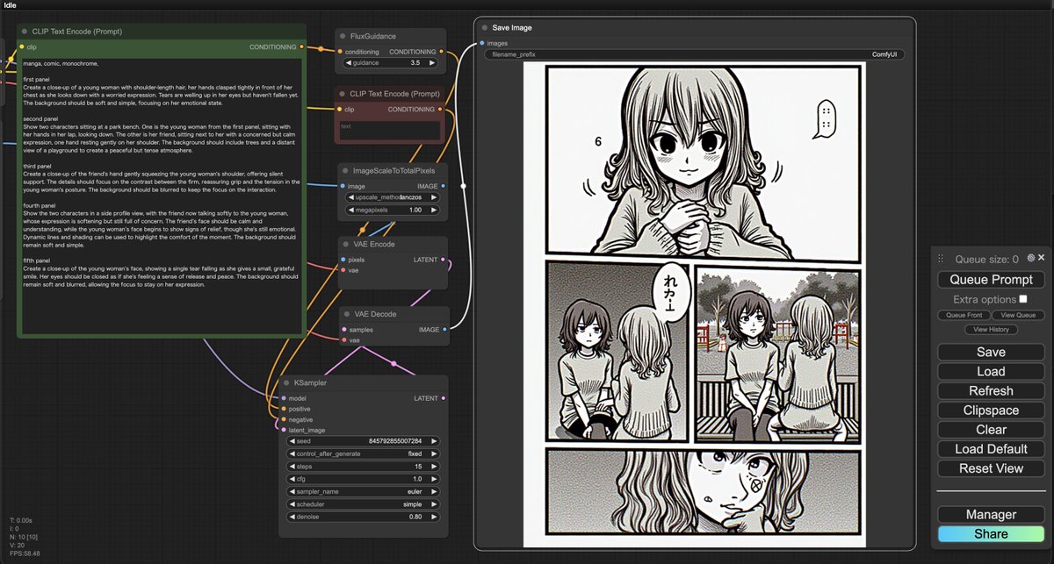
Task: Open the control_after_generate fixed dropdown
Action: [363, 453]
